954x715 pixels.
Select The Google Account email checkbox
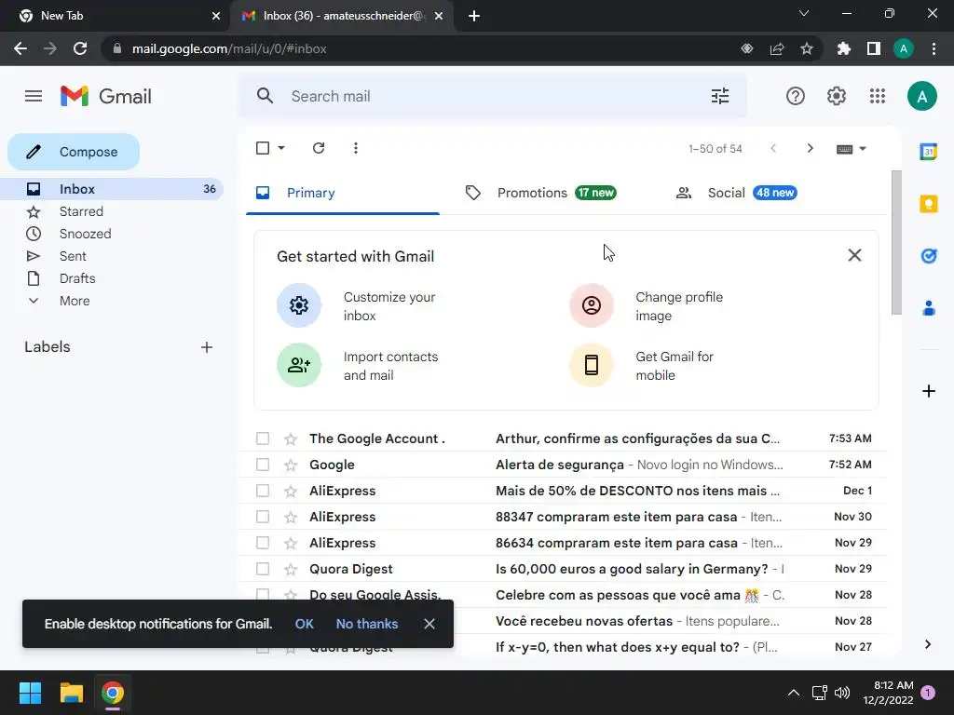point(263,438)
